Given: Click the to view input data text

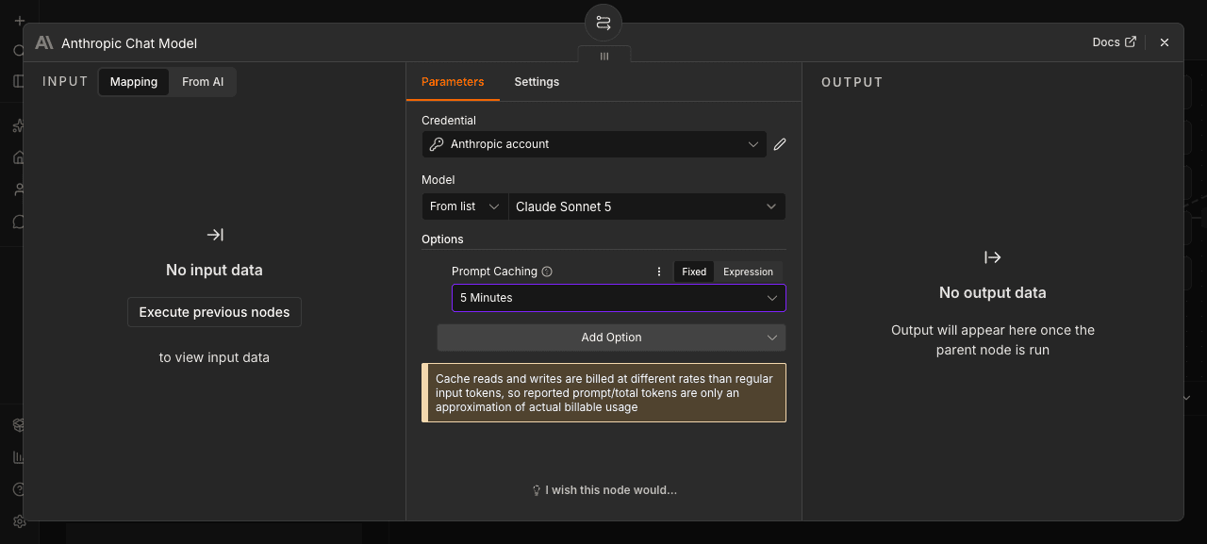Looking at the screenshot, I should point(214,358).
